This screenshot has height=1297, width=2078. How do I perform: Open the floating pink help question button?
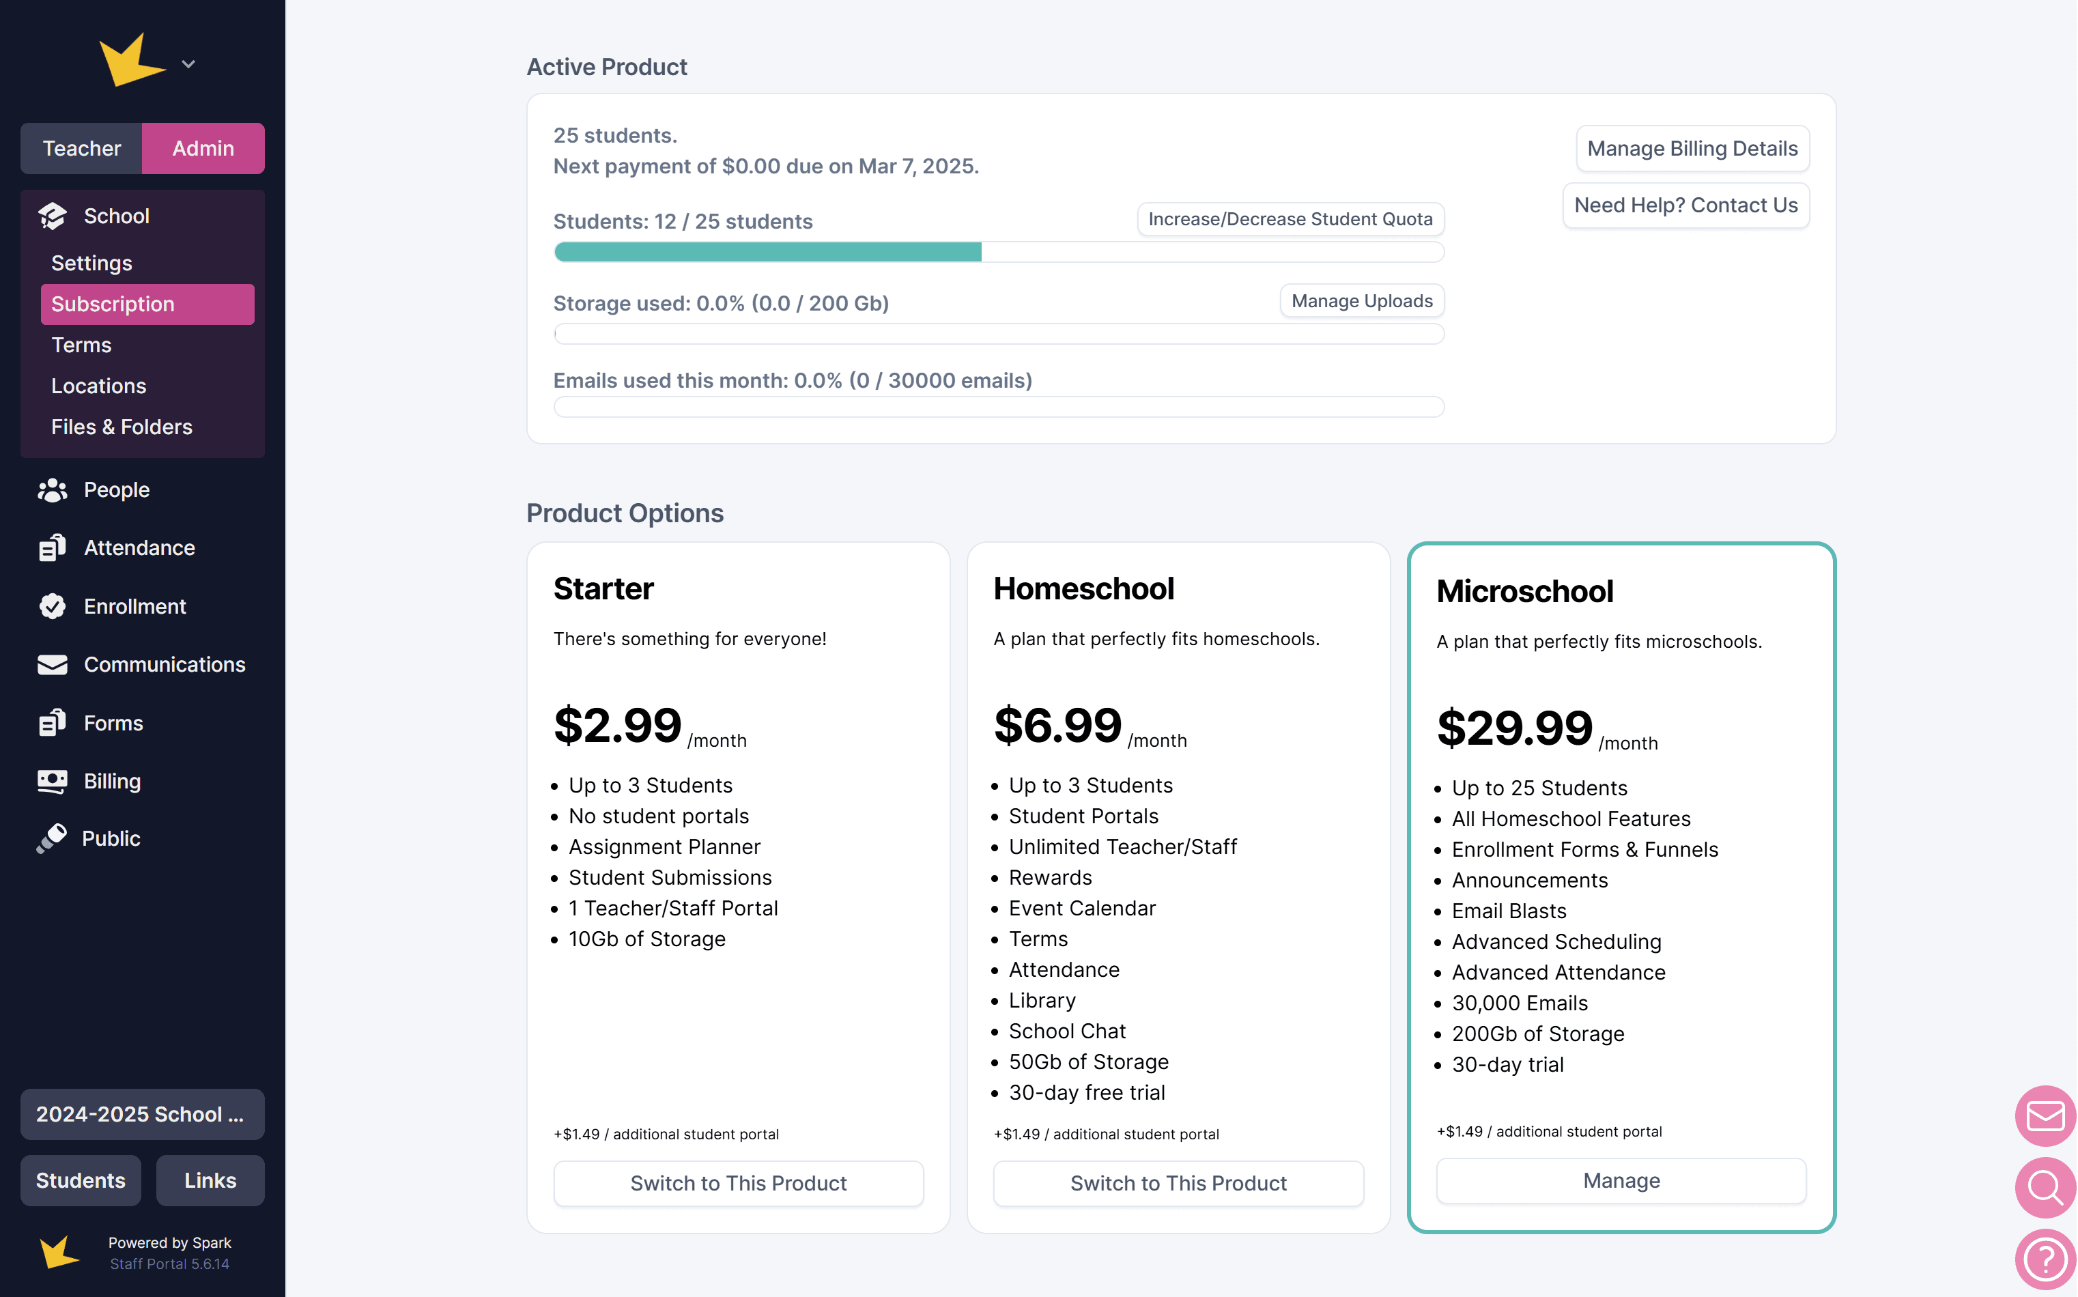[2045, 1259]
